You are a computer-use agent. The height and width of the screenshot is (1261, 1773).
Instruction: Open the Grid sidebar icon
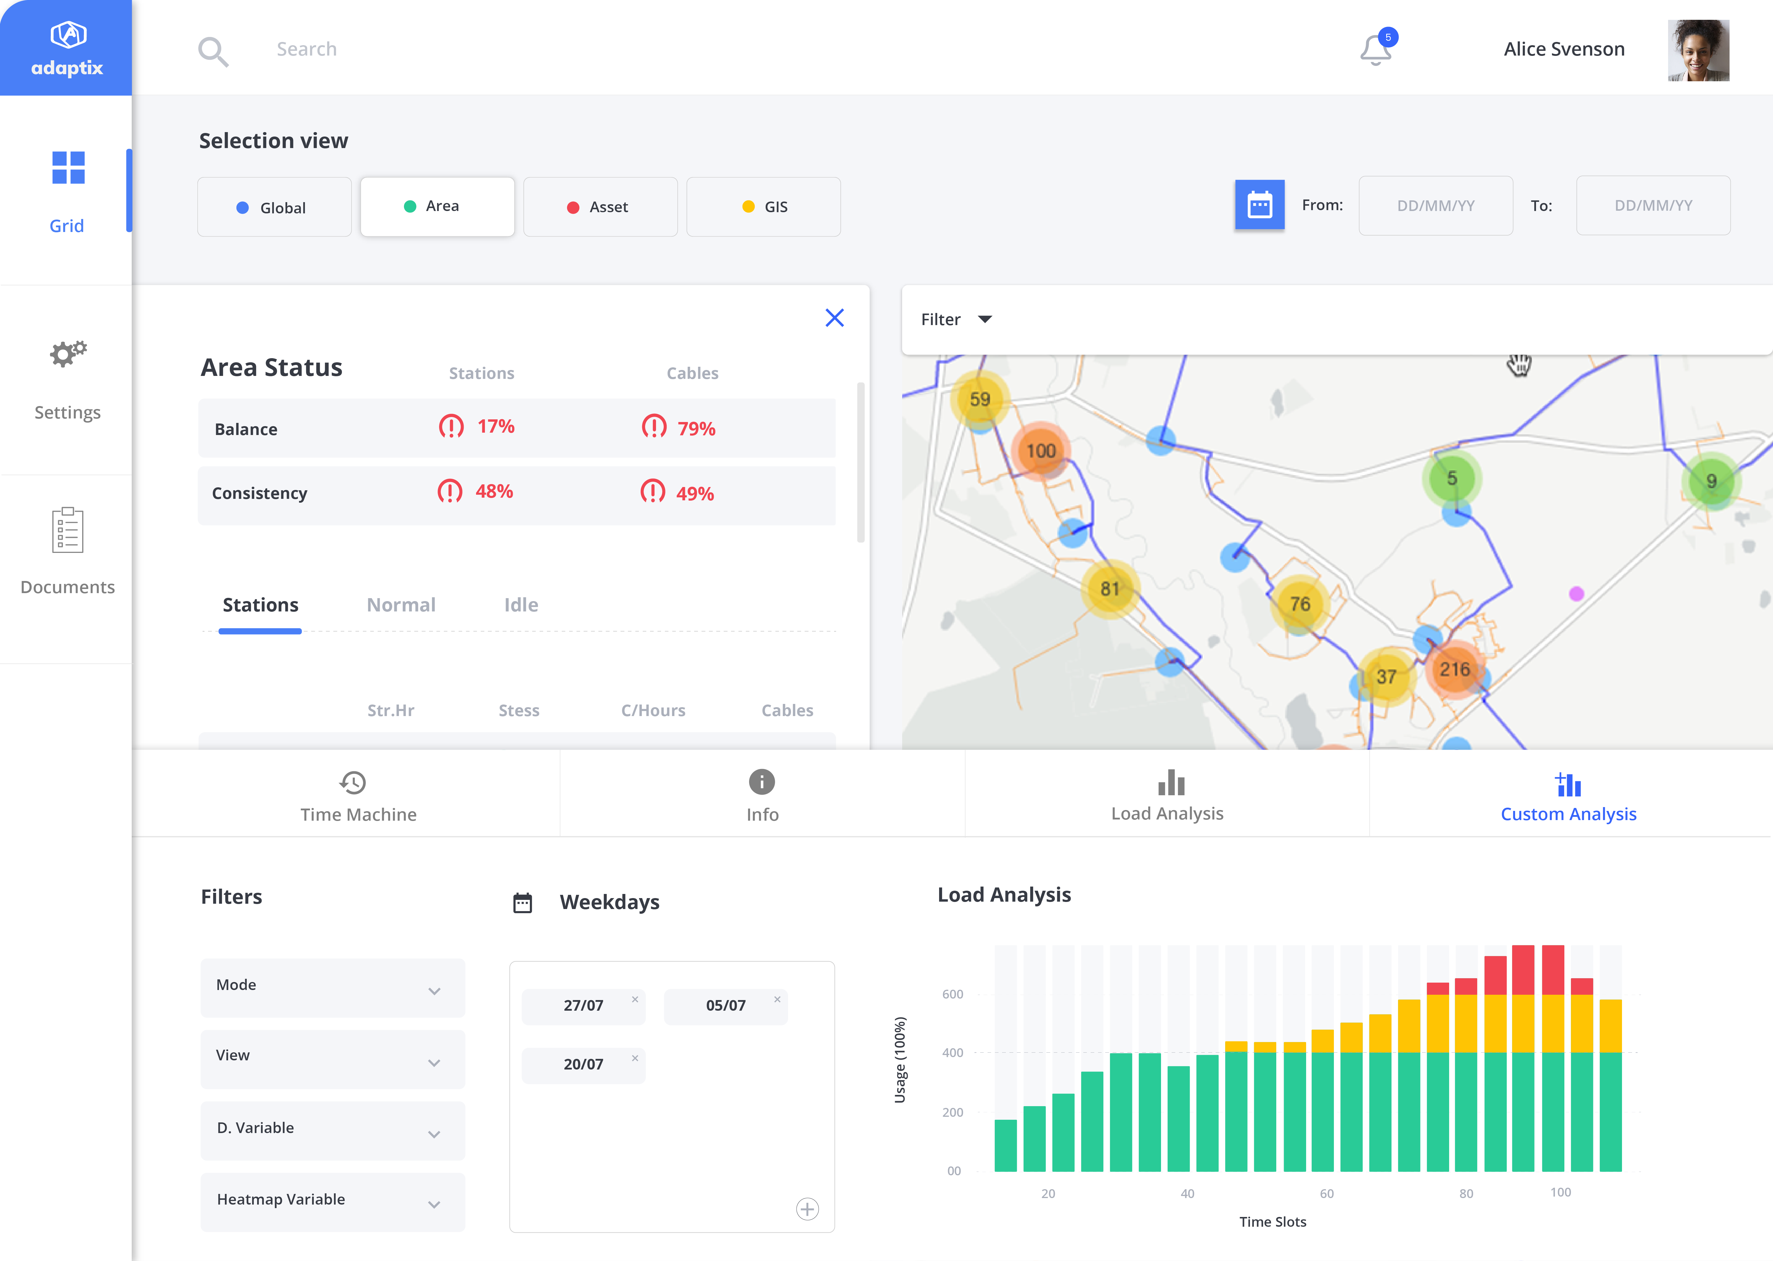coord(68,168)
